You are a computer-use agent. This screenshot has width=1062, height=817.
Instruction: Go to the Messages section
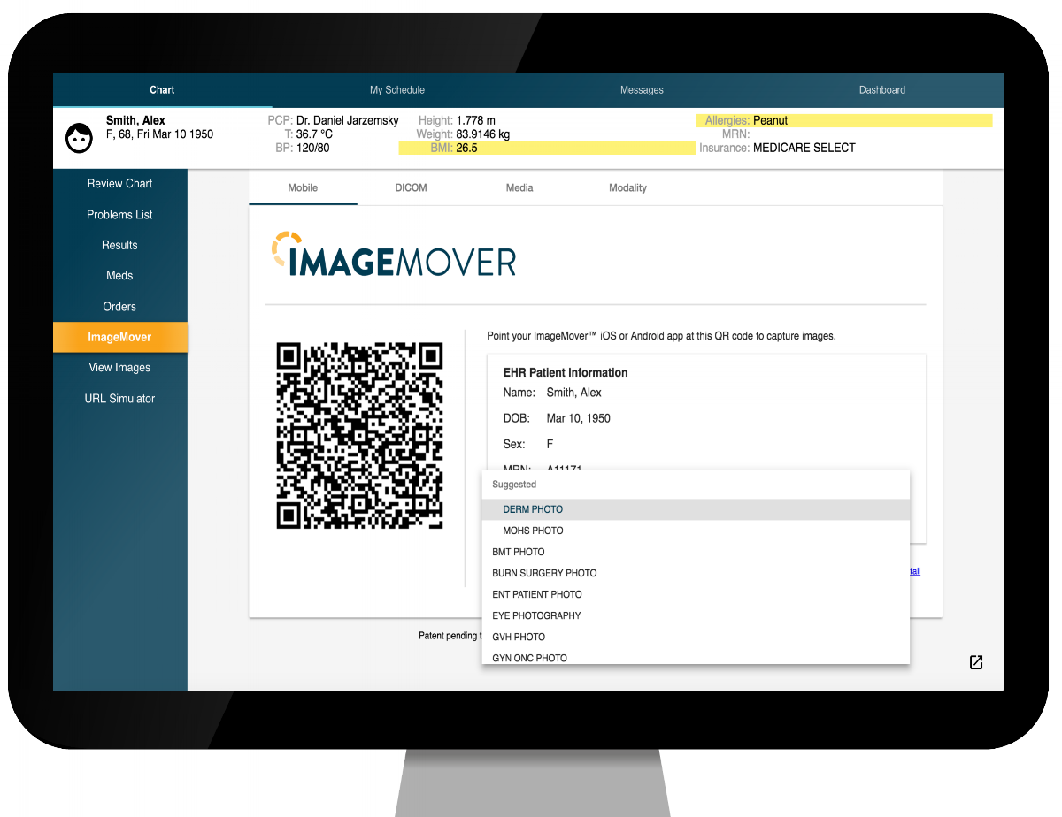pyautogui.click(x=642, y=89)
